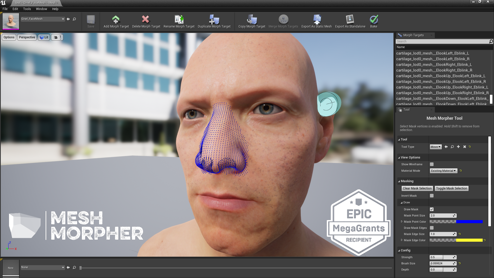494x278 pixels.
Task: Click the Rename Morph Target icon
Action: point(179,20)
